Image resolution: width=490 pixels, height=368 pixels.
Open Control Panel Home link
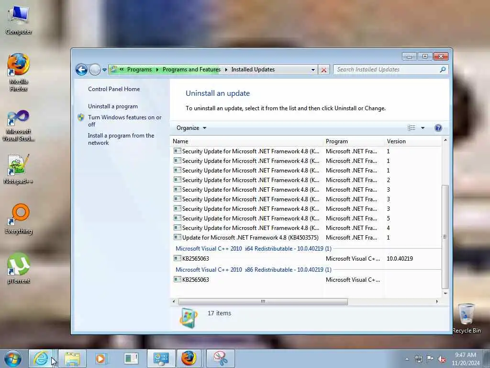click(114, 89)
